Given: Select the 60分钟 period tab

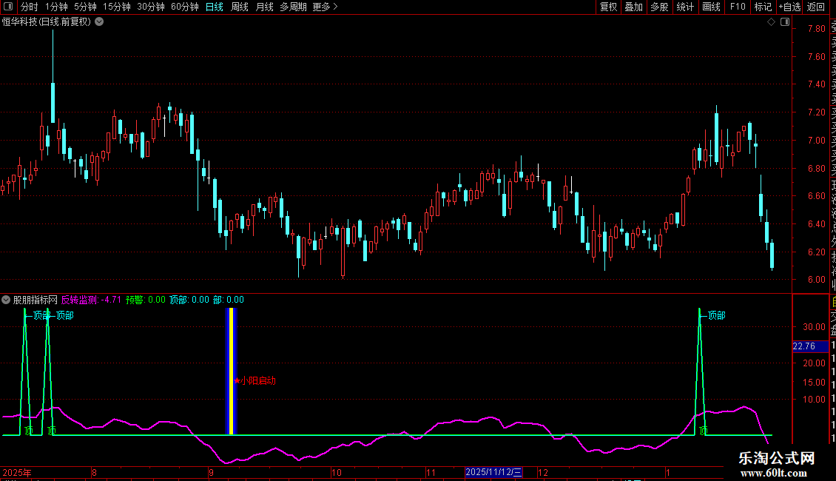Looking at the screenshot, I should [184, 7].
